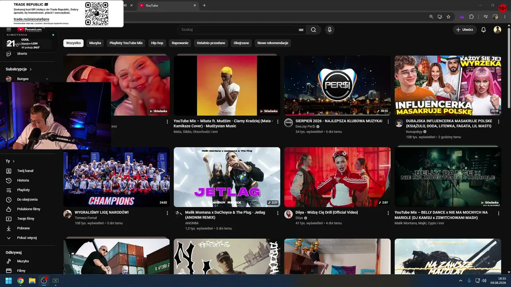Click the Utwórz create button

tap(465, 29)
